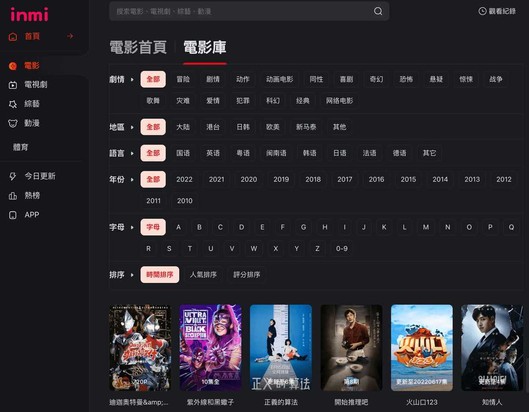Filter genre by 恐怖
529x412 pixels.
406,79
